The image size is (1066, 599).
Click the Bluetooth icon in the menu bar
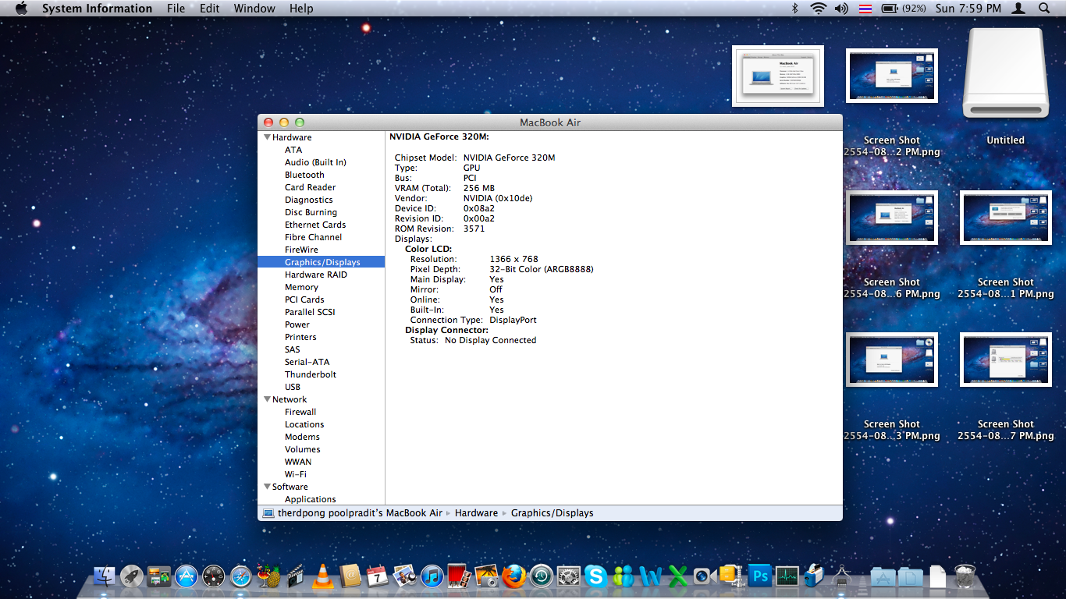(795, 9)
